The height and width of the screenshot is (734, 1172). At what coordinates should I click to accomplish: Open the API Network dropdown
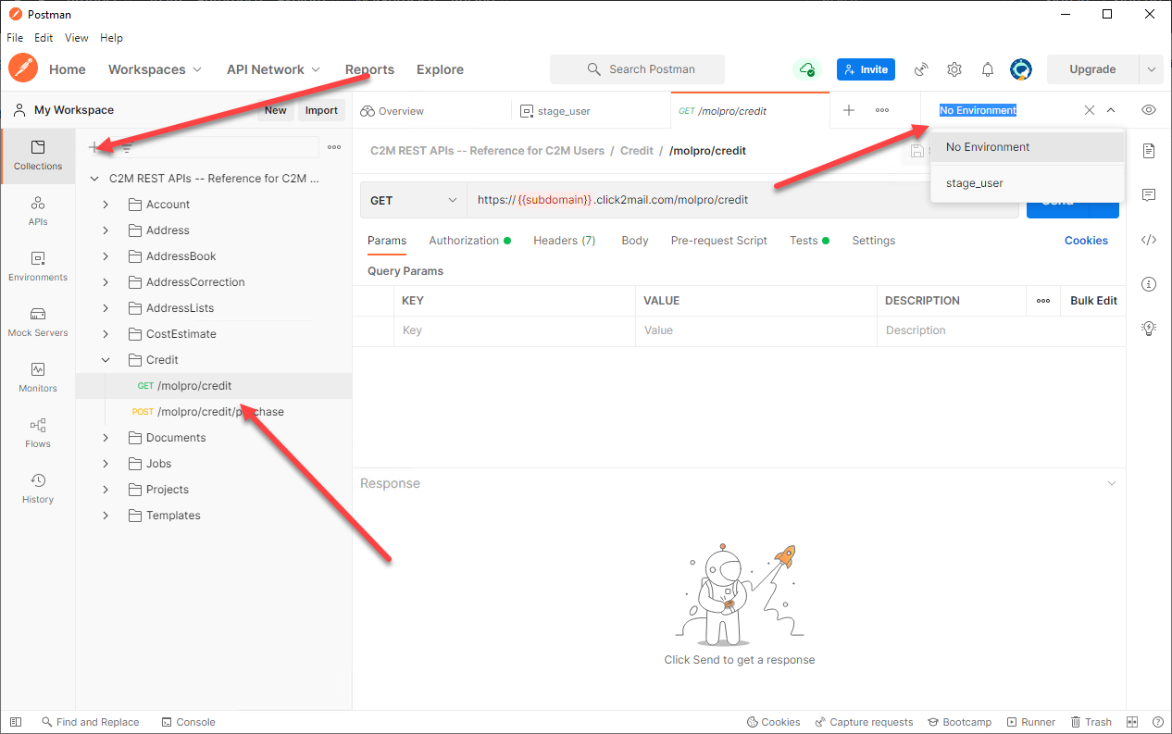(274, 69)
